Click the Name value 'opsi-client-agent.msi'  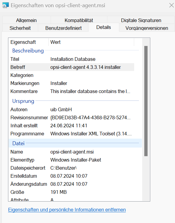72,152
